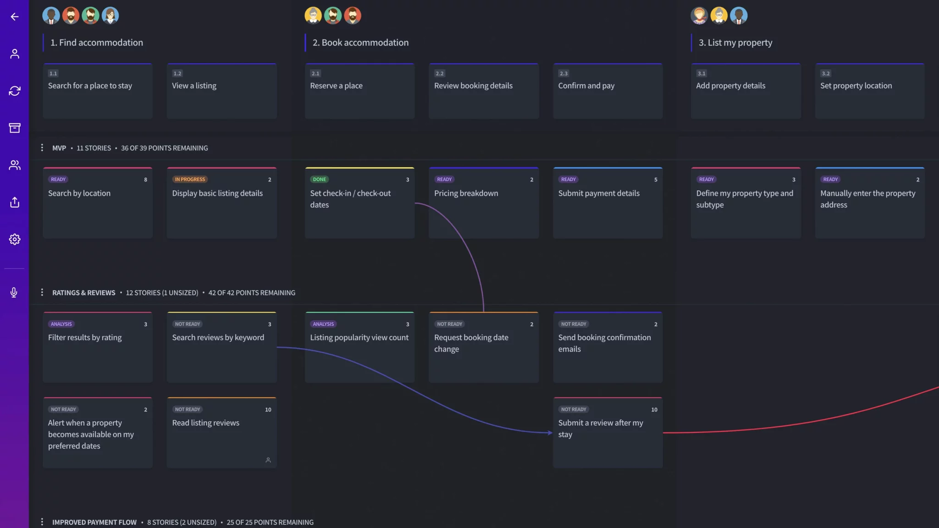Viewport: 939px width, 528px height.
Task: Click the microphone icon in sidebar
Action: coord(14,292)
